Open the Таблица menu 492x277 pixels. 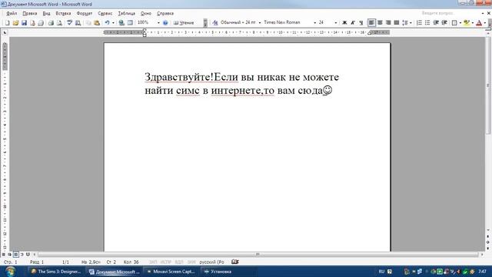click(126, 14)
